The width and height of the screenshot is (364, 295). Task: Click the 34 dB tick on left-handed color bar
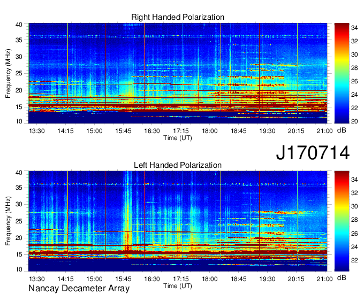pos(354,180)
